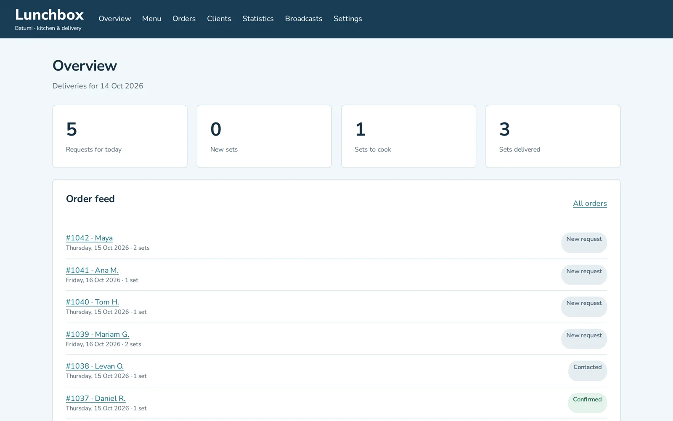The height and width of the screenshot is (421, 673).
Task: Navigate to Clients
Action: [x=219, y=19]
